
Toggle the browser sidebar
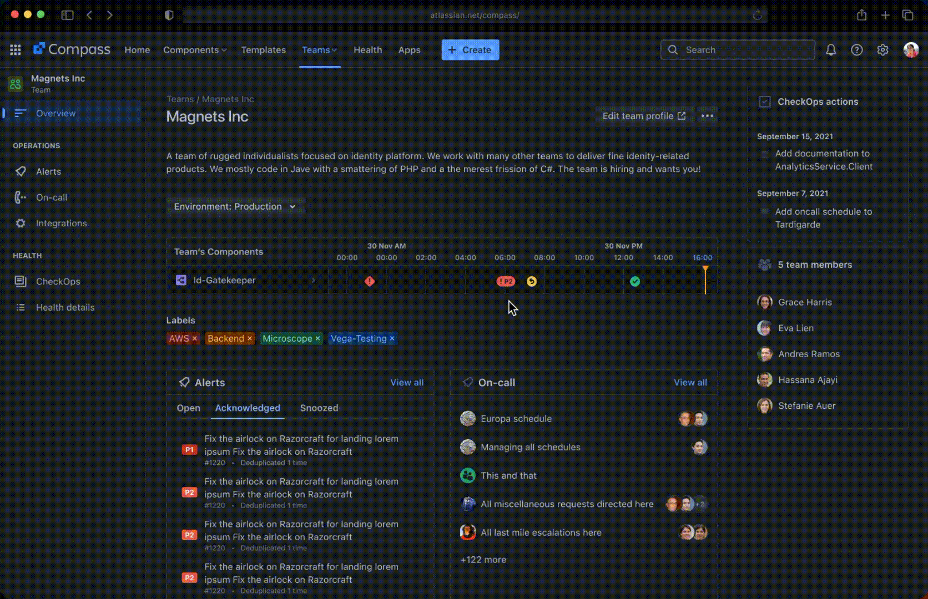(x=67, y=15)
